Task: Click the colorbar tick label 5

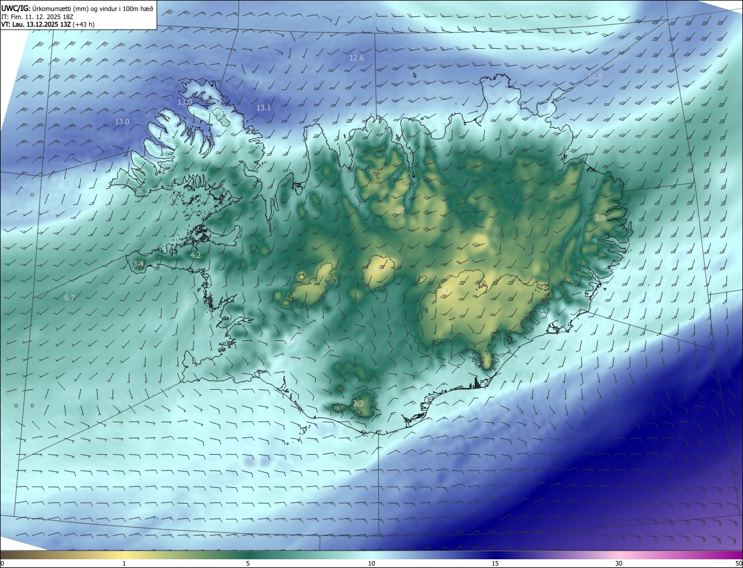Action: [x=248, y=563]
